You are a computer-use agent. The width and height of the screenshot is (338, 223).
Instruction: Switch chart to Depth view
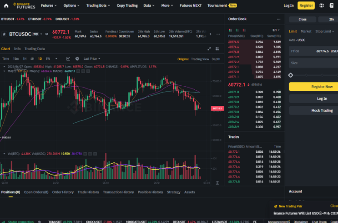pos(216,59)
